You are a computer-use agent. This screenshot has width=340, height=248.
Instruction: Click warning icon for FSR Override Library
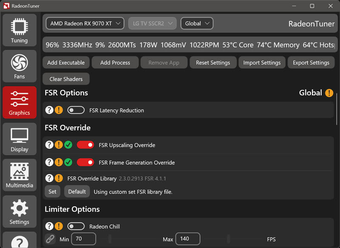coord(59,178)
